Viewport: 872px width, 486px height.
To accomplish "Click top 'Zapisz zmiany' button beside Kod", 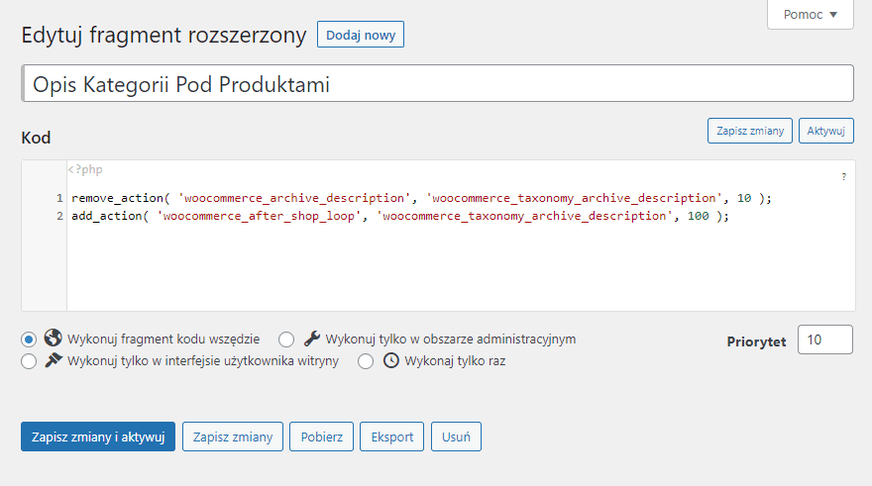I will (x=750, y=131).
